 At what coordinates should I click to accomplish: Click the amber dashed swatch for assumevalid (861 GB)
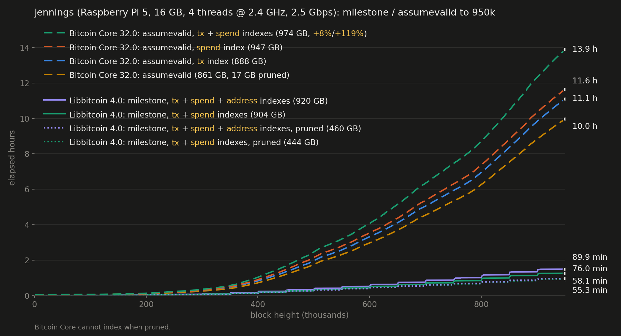pos(55,74)
